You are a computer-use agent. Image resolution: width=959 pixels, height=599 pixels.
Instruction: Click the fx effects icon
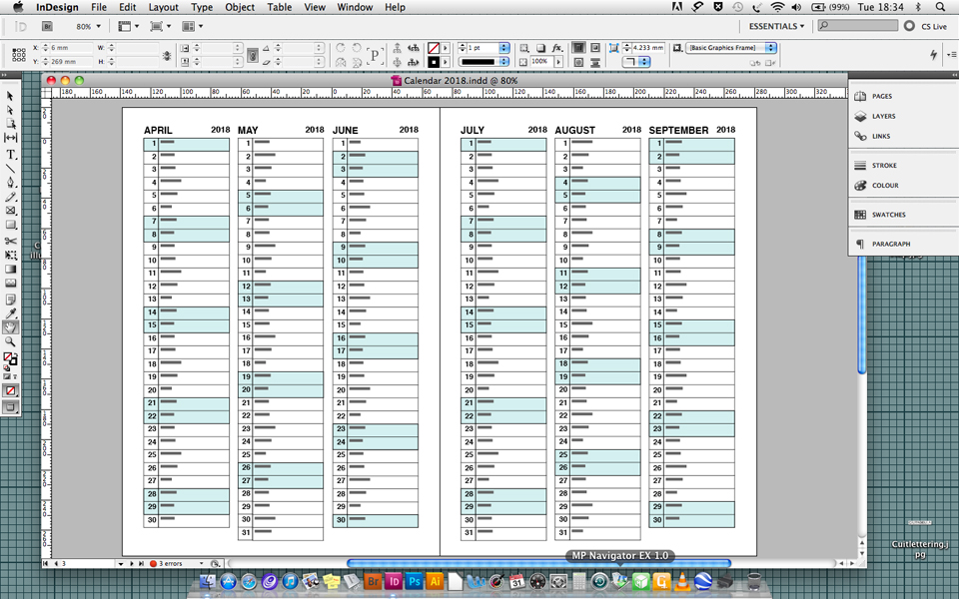[557, 48]
